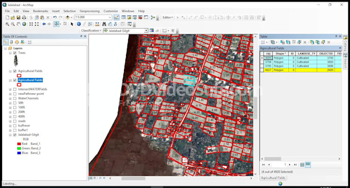This screenshot has height=188, width=350.
Task: Collapse the Trees layer legend
Action: click(x=10, y=53)
